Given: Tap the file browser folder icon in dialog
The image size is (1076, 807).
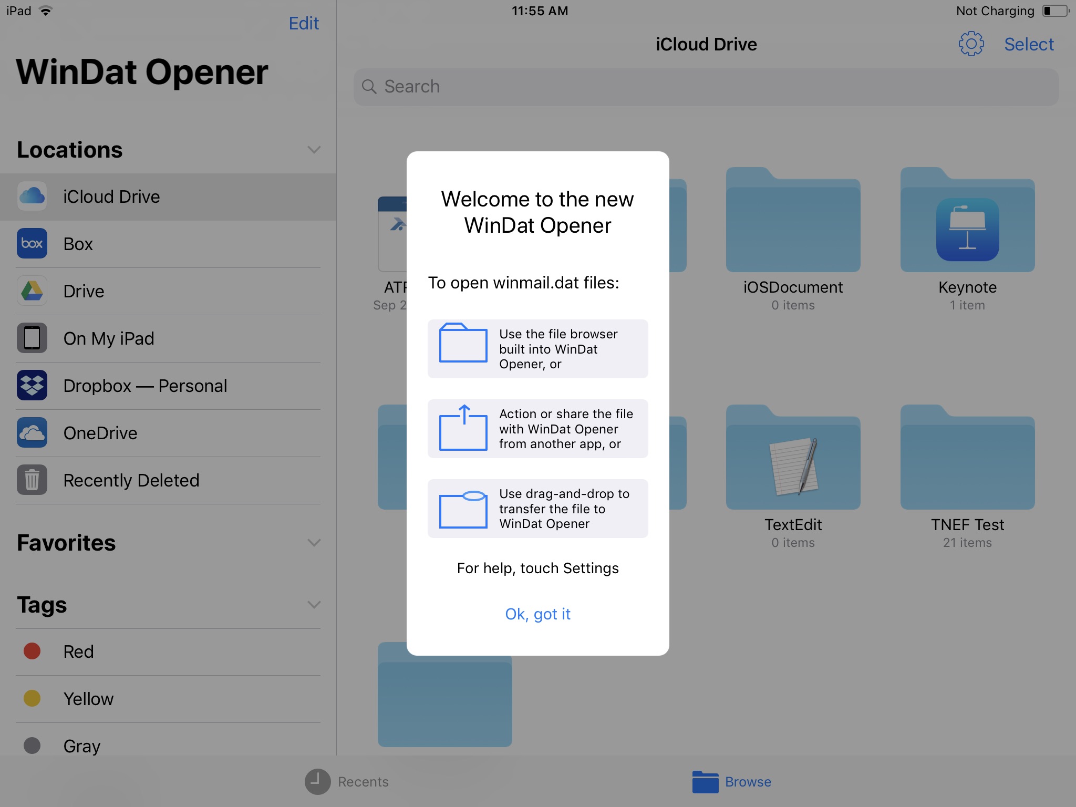Looking at the screenshot, I should coord(463,343).
